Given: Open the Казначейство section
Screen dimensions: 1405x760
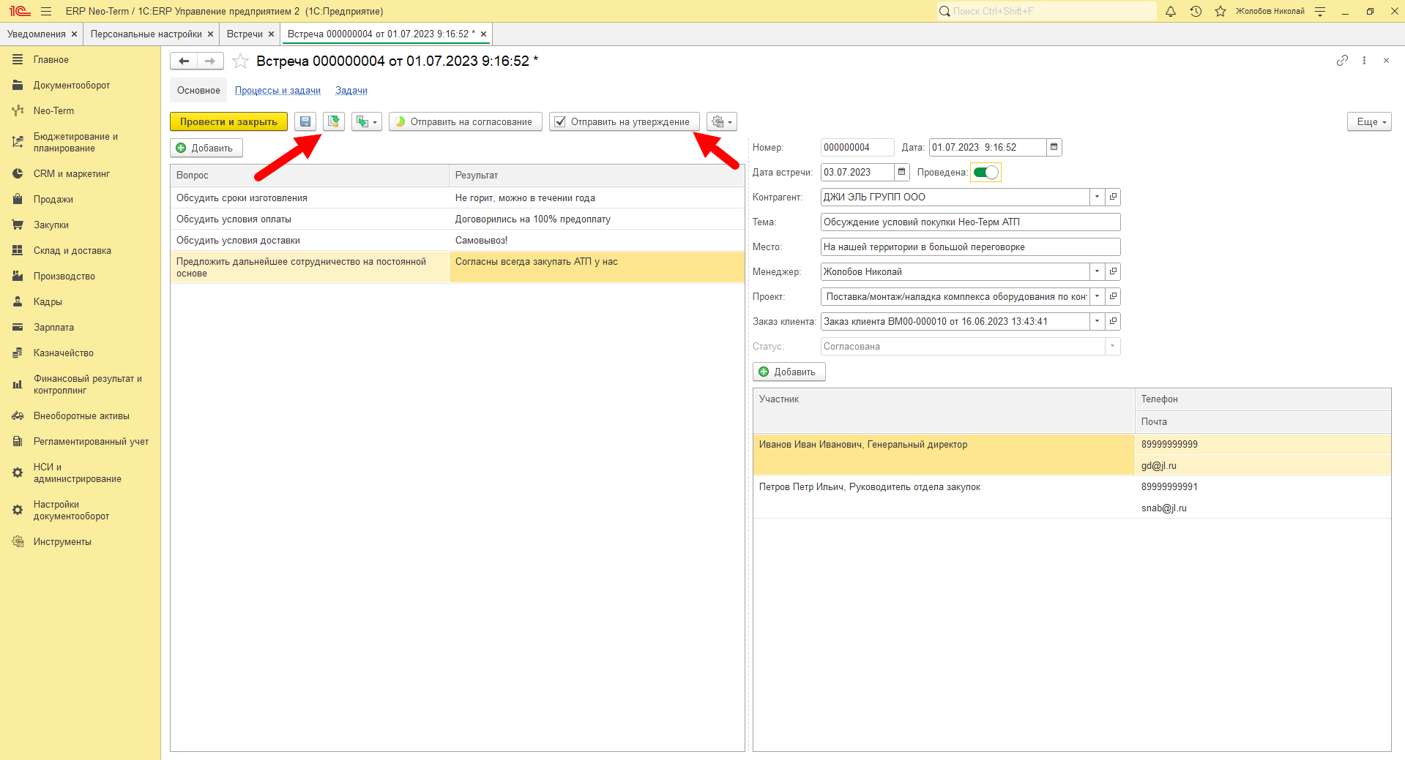Looking at the screenshot, I should 64,353.
